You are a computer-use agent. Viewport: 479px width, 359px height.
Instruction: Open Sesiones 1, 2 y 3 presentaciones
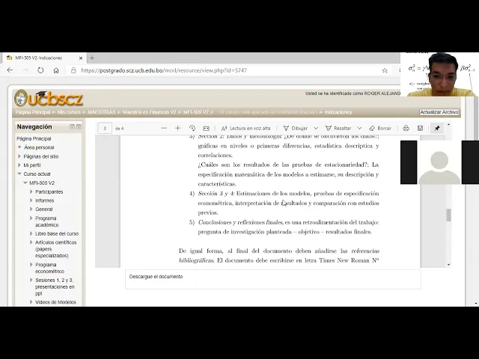55,286
